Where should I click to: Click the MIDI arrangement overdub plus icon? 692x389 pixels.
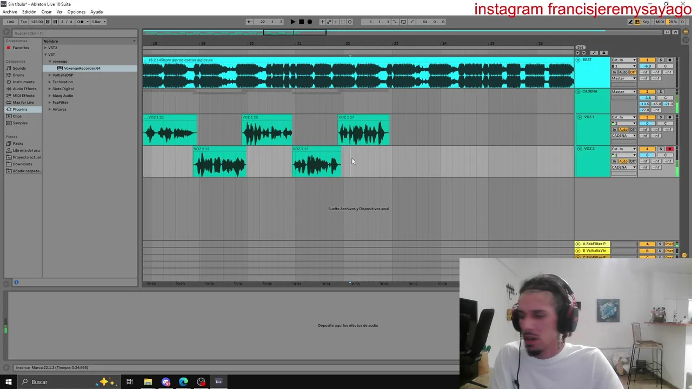pos(322,22)
